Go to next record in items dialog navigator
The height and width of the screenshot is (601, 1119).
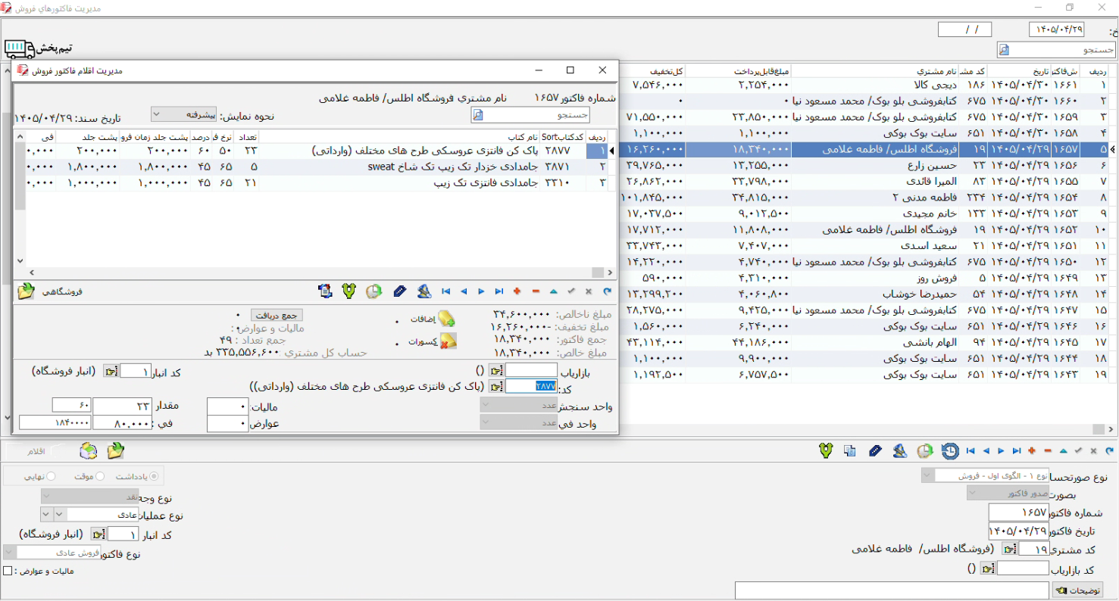tap(482, 291)
